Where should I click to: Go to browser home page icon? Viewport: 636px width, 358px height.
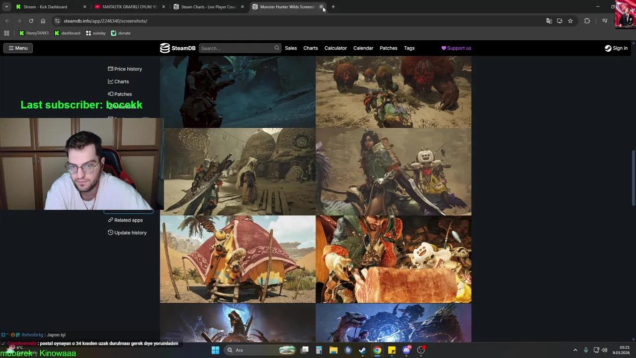click(43, 21)
